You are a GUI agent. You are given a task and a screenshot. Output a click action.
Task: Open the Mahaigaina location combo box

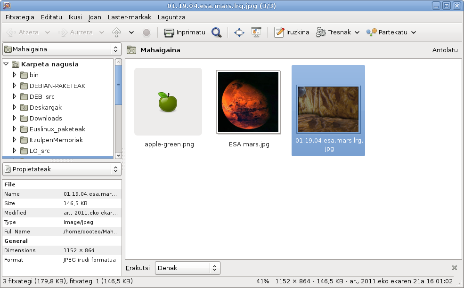pos(62,49)
